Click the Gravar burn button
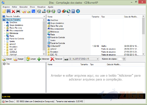The height and width of the screenshot is (105, 147). tap(7, 59)
